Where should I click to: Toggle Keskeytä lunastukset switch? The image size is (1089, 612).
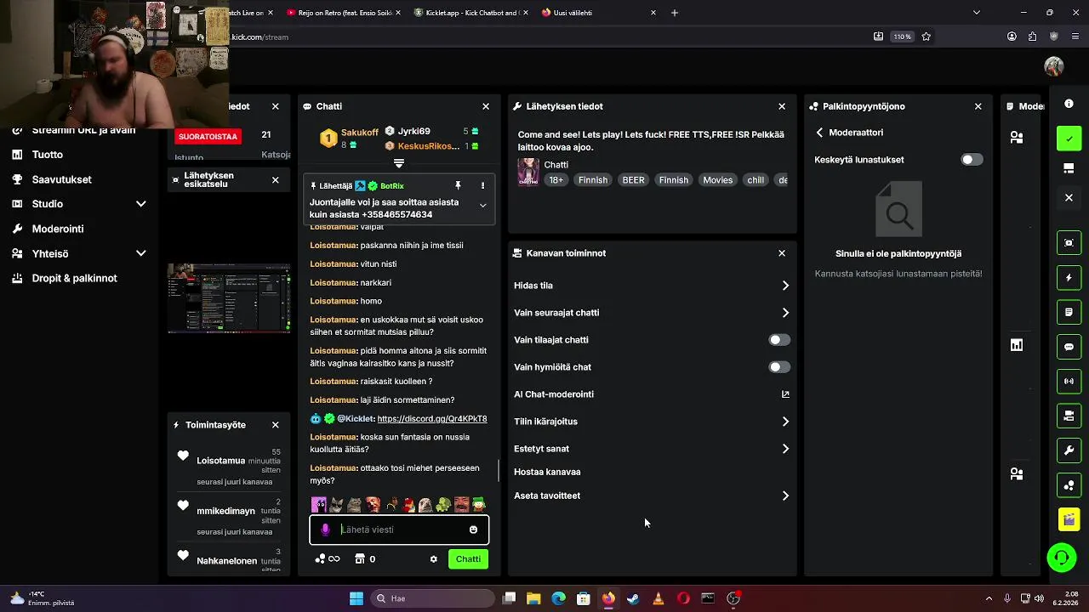tap(972, 160)
